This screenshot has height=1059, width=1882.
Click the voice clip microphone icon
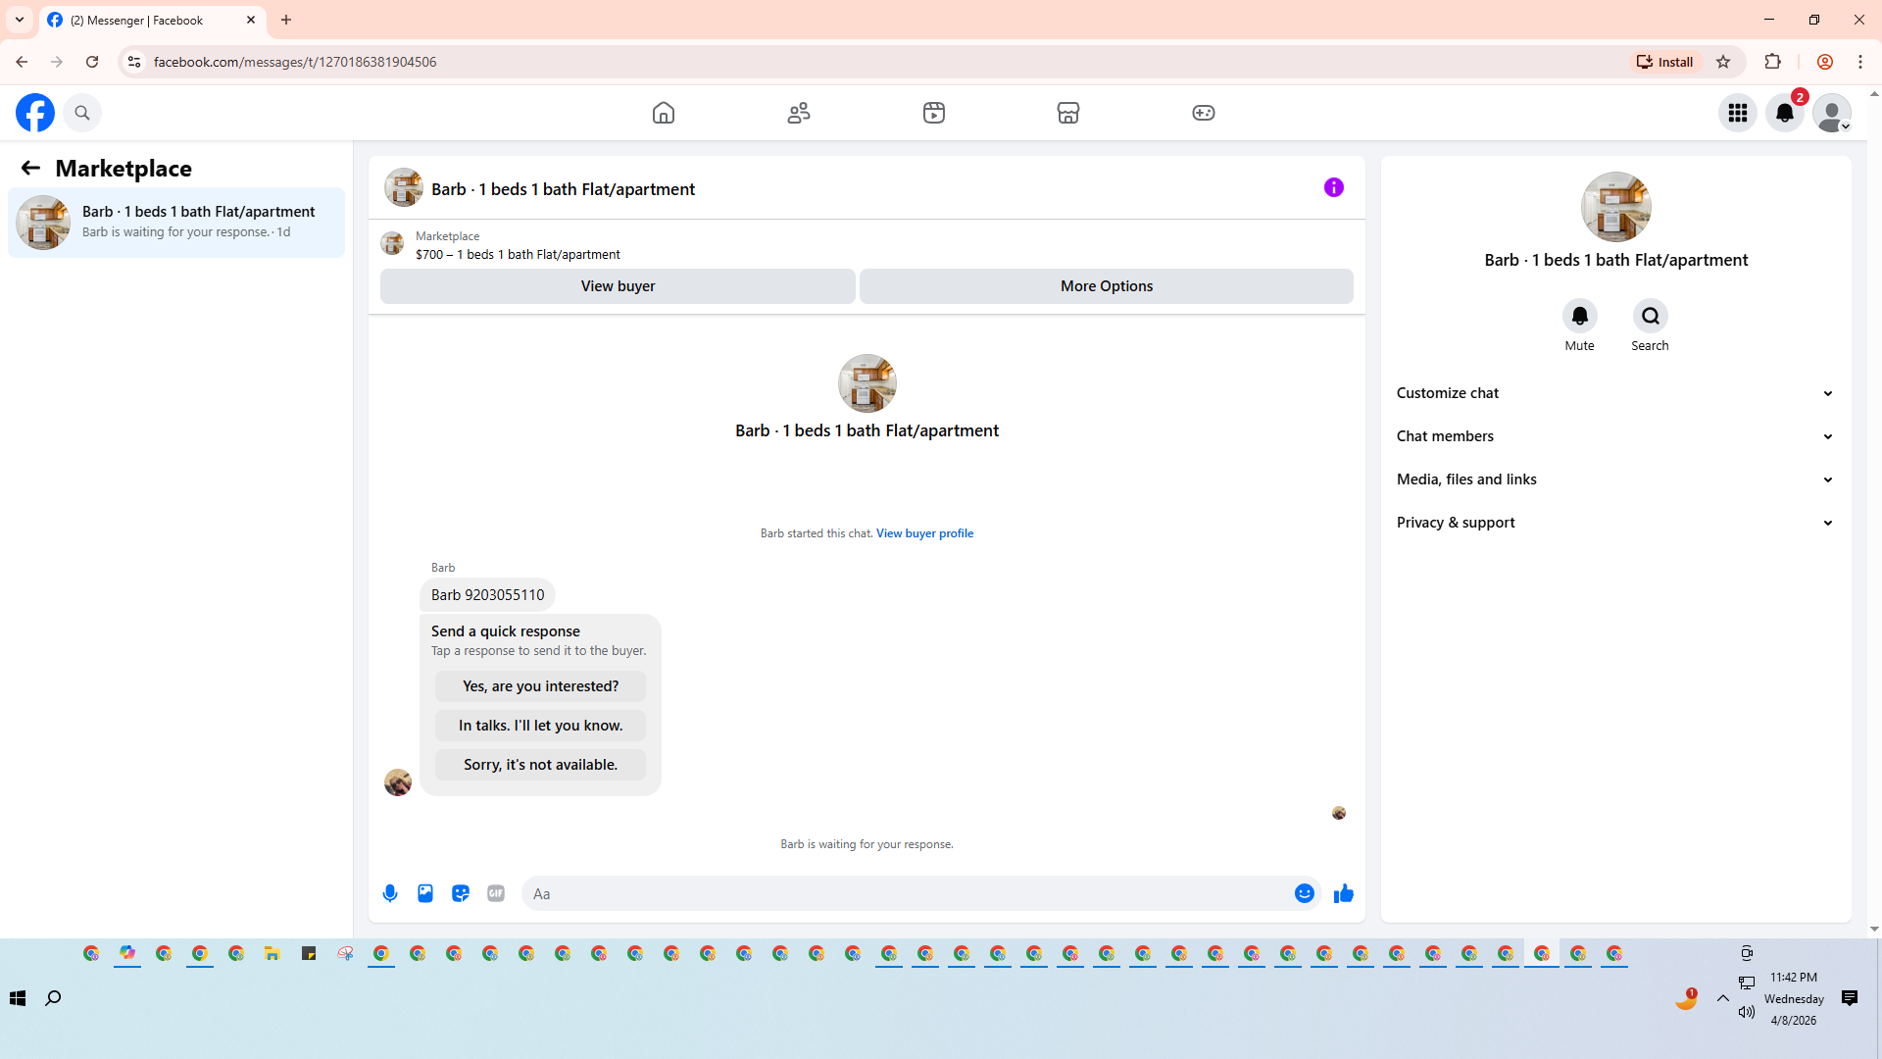(x=390, y=893)
